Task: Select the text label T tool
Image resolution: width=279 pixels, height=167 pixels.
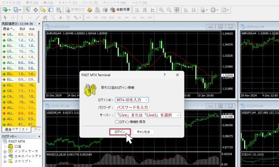Action: [68, 17]
